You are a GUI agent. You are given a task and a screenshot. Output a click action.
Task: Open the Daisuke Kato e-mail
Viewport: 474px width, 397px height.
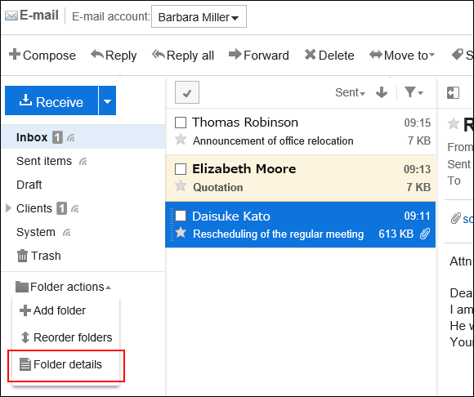click(301, 225)
